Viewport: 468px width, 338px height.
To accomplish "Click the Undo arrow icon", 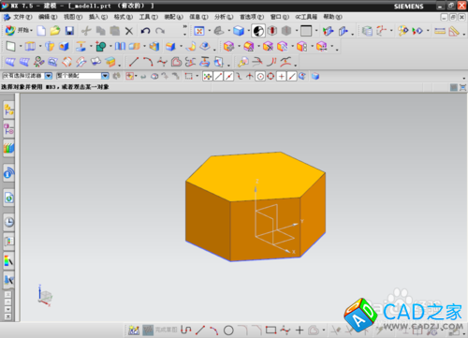I will tap(145, 31).
